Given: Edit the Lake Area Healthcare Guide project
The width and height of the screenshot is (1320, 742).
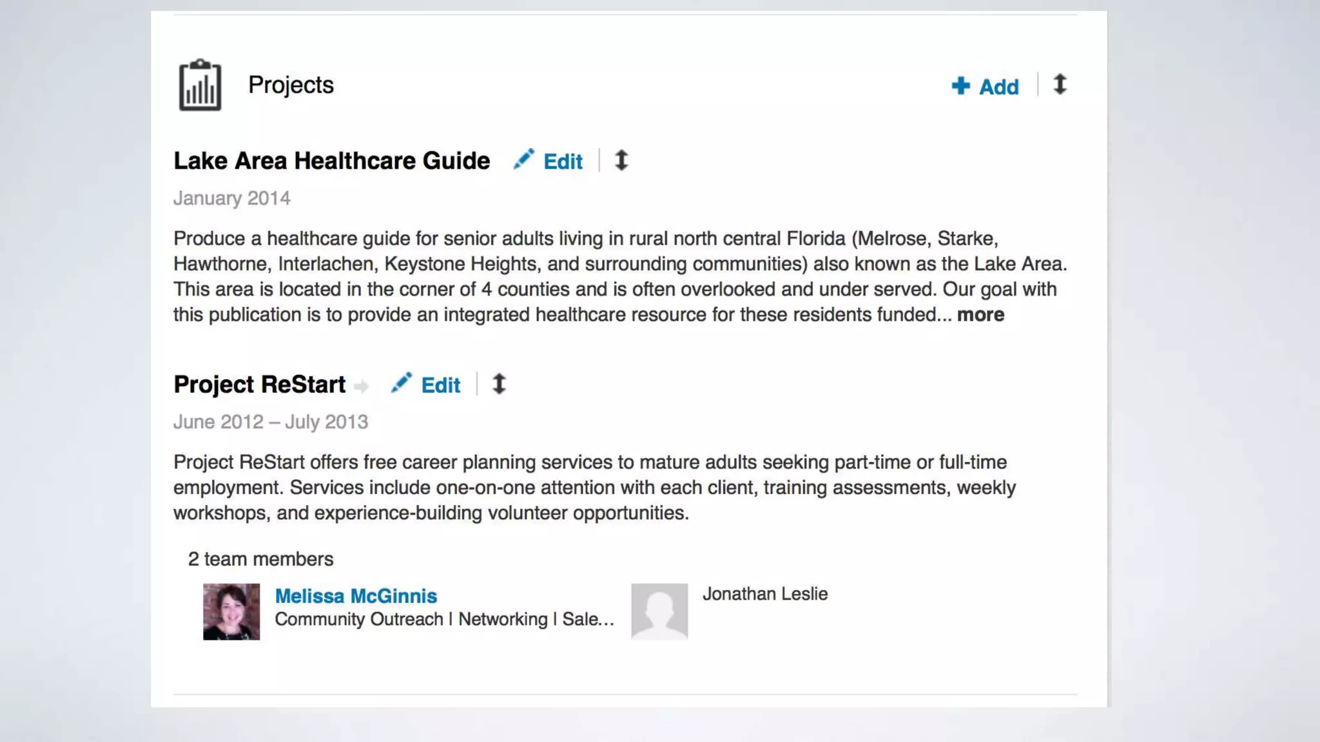Looking at the screenshot, I should 563,162.
